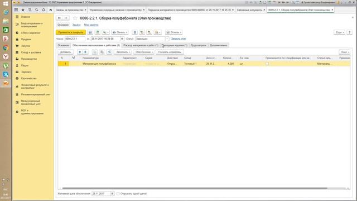Move row down arrow

coord(85,52)
